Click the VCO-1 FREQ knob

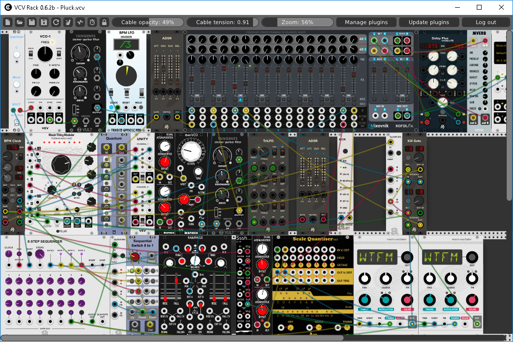click(45, 54)
